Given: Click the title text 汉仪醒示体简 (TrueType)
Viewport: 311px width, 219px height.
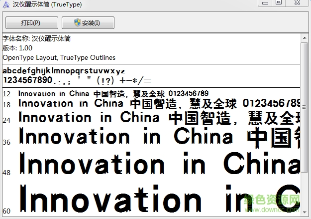Looking at the screenshot, I should coord(47,4).
